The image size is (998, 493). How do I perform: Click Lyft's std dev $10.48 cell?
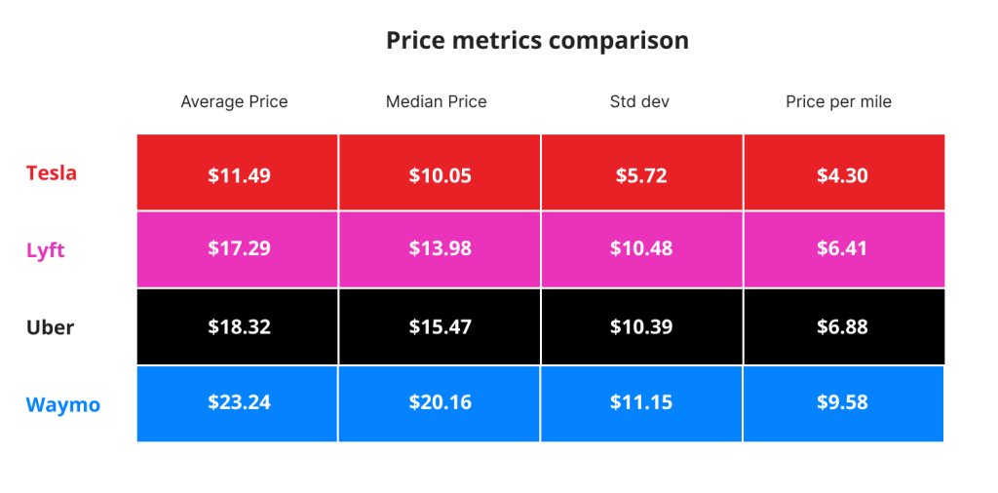641,248
